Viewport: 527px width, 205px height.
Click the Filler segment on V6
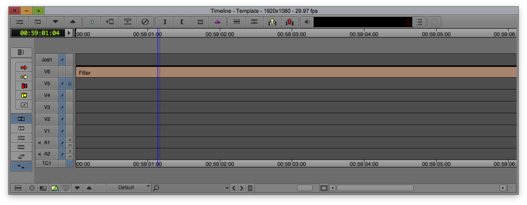(296, 72)
